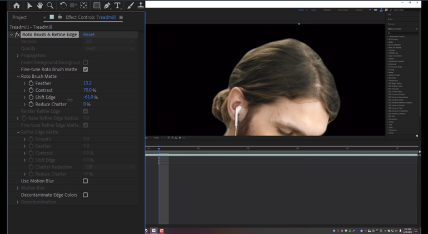
Task: Select the Selection arrow tool
Action: (29, 6)
